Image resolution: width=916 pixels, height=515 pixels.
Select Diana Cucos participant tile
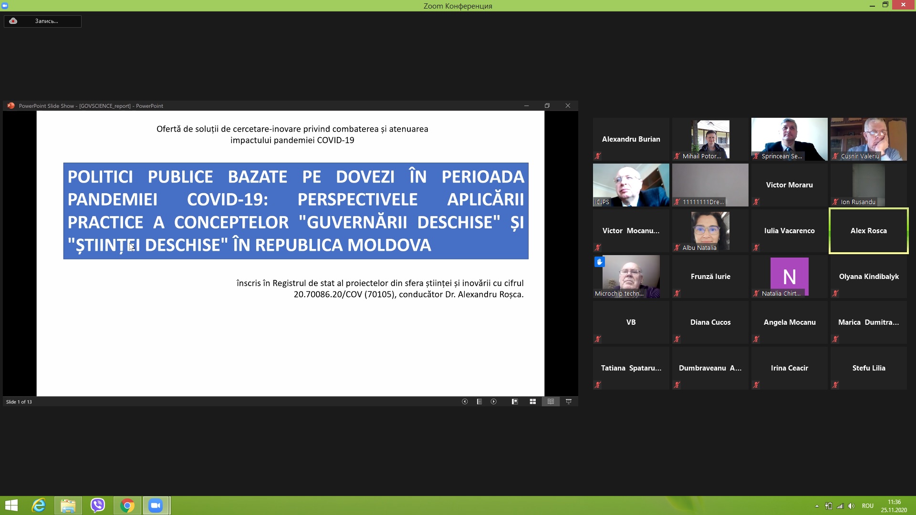pyautogui.click(x=710, y=322)
